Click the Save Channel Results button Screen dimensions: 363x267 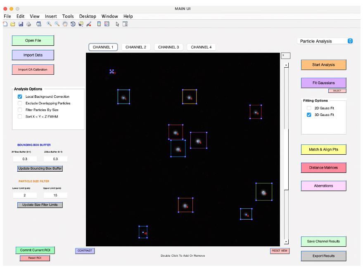coord(324,241)
